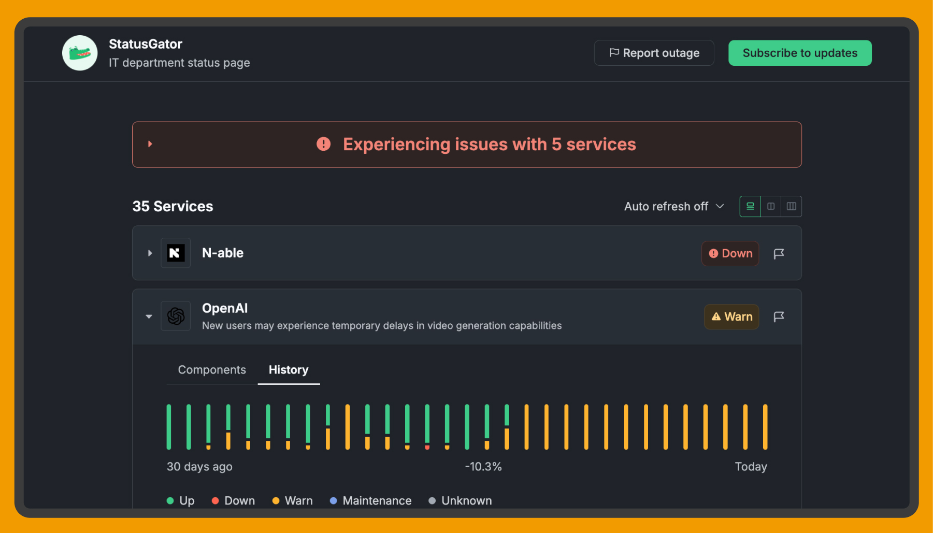Click 'Experiencing issues with 5 services' text
Screen dimensions: 933x533
click(490, 144)
